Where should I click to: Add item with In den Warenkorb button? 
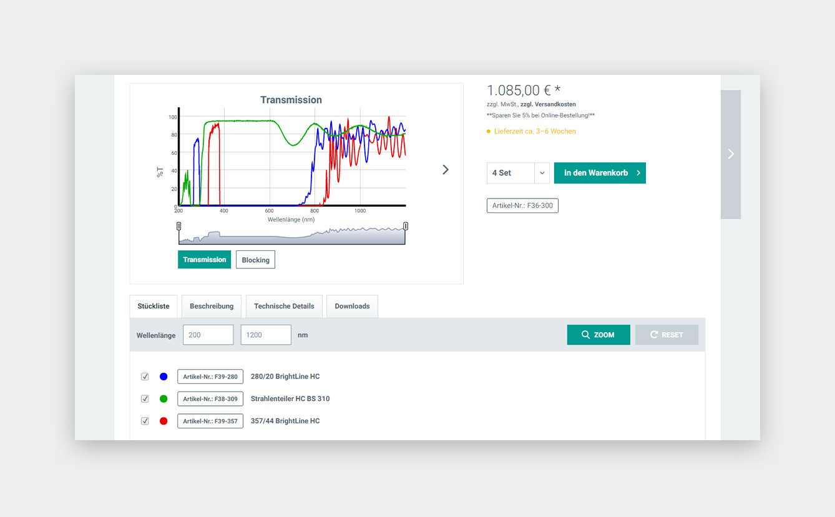[x=599, y=173]
